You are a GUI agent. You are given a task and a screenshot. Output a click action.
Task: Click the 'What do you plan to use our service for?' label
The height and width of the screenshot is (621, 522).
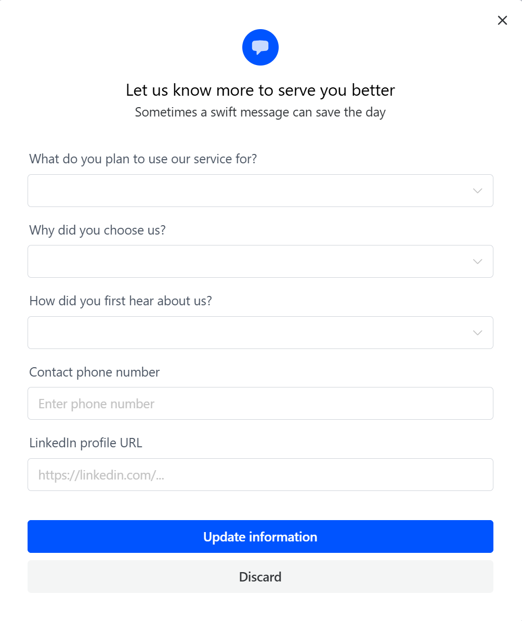143,159
